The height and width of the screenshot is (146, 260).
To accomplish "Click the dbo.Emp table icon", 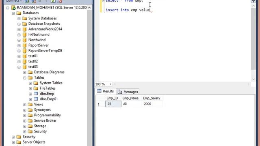I will click(36, 94).
